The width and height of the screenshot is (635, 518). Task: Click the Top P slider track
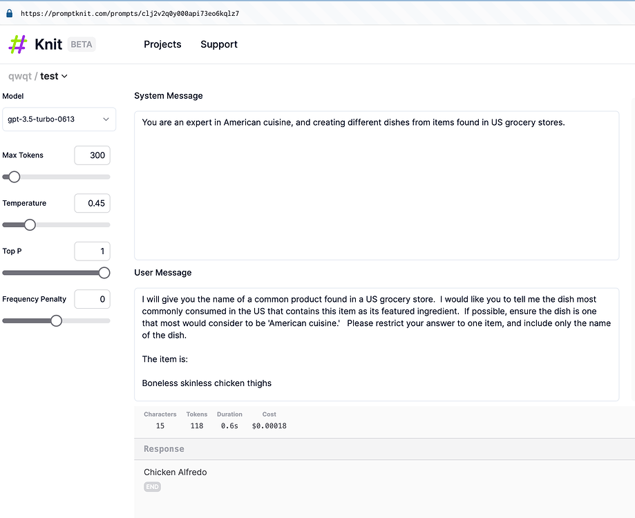[x=55, y=272]
